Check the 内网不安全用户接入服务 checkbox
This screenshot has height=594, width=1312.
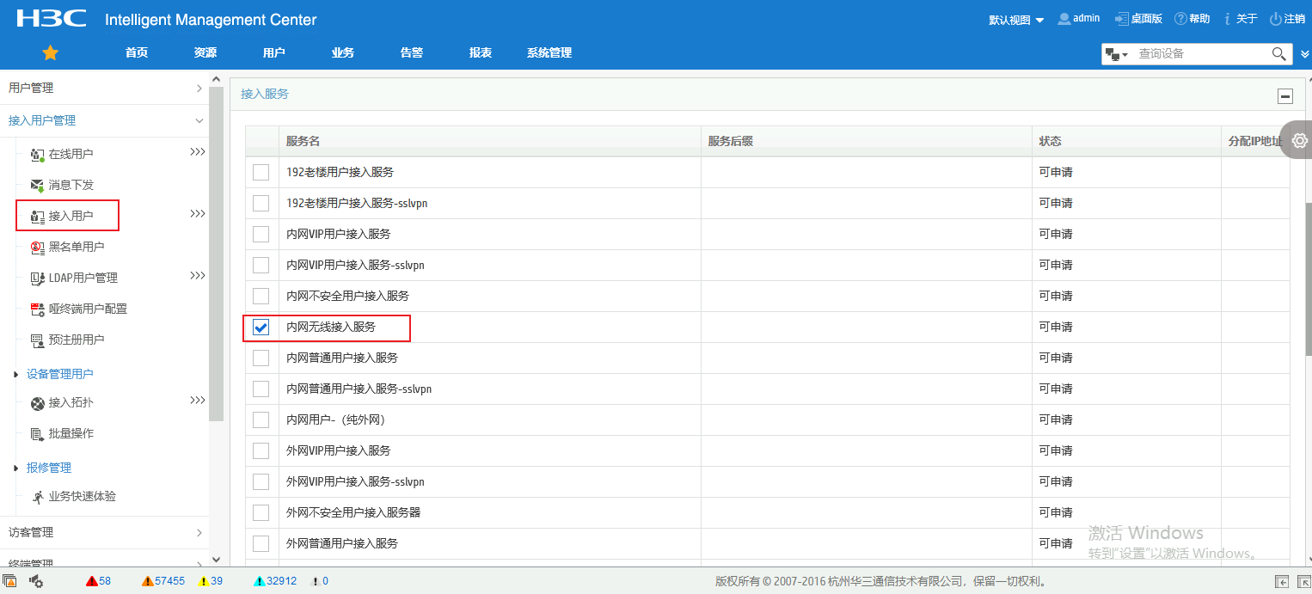click(261, 297)
